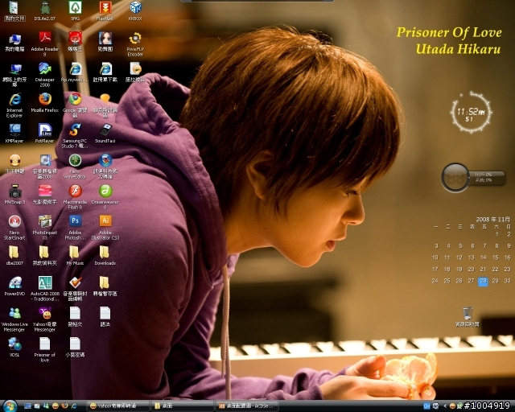This screenshot has width=515, height=412.
Task: Launch Adobe Illustrator CS3 from the desktop
Action: [x=105, y=228]
